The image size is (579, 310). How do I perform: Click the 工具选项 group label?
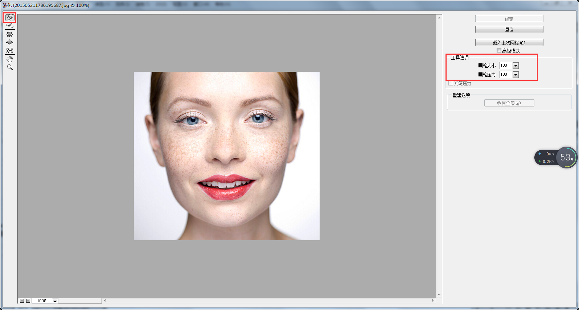click(460, 58)
